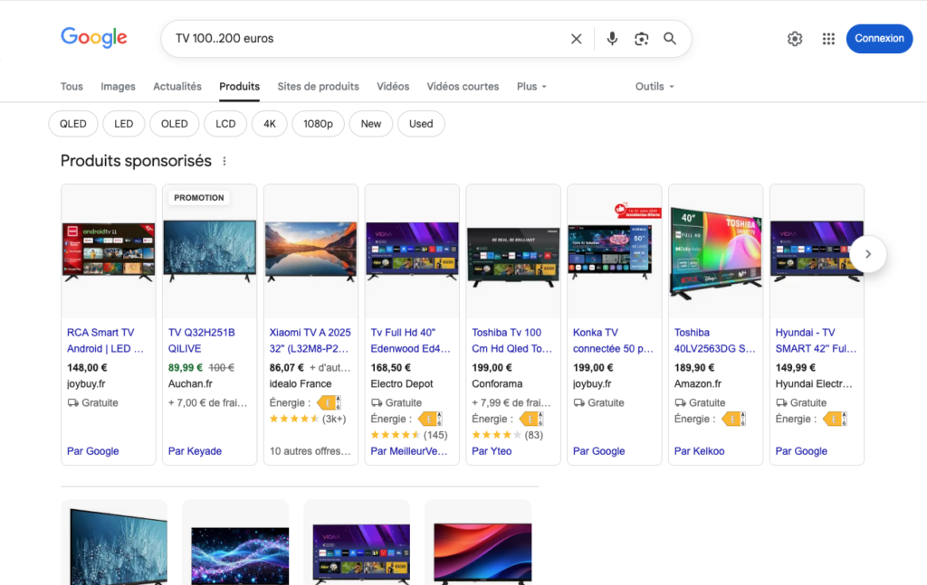Toggle the QLED filter chip

point(73,124)
